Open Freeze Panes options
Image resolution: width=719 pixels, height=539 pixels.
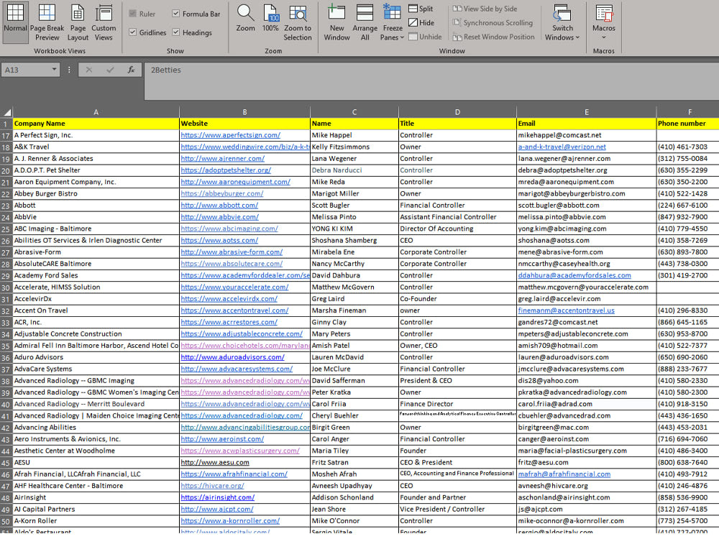(393, 22)
